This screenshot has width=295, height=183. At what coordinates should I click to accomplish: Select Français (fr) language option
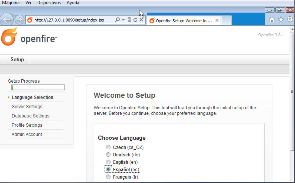pyautogui.click(x=108, y=177)
